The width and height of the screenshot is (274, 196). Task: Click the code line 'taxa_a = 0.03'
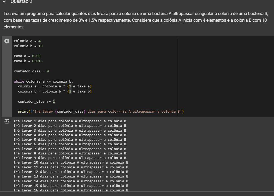27,56
